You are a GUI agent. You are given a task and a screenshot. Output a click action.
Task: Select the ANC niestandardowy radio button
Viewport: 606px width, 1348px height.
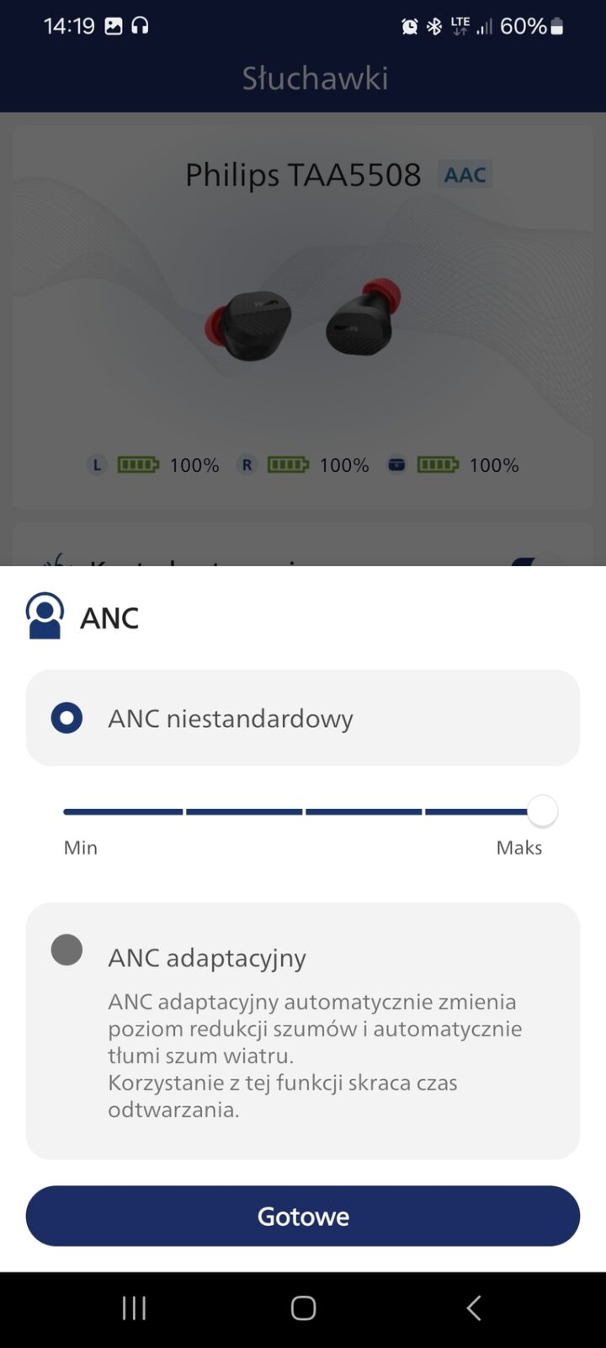click(66, 718)
